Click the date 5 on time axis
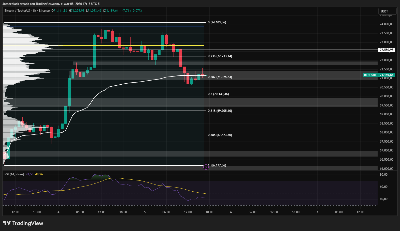Viewport: 400px width, 231px height. [145, 212]
